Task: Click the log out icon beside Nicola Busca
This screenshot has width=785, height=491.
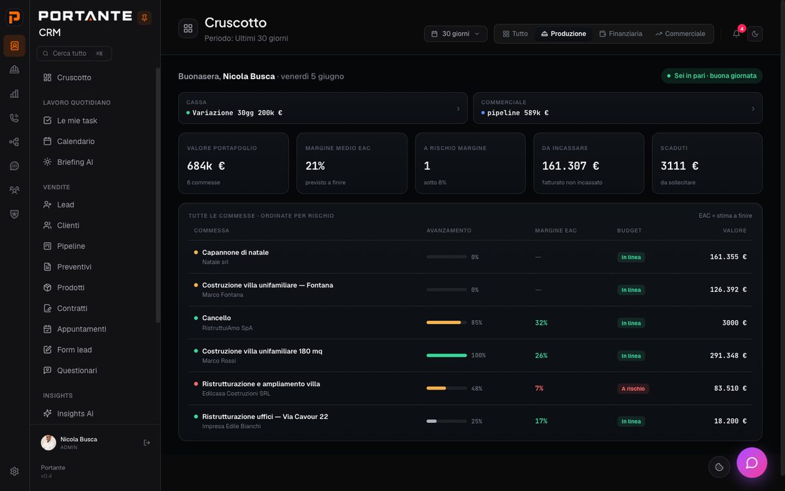Action: tap(147, 443)
